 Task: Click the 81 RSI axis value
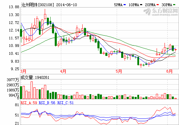17,105
